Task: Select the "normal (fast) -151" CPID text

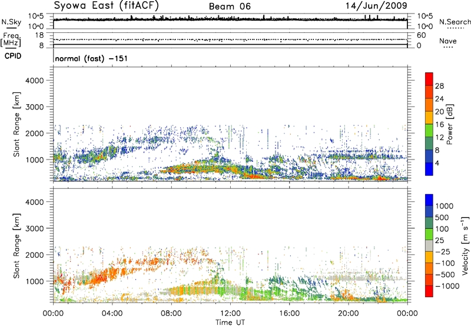Action: (91, 58)
